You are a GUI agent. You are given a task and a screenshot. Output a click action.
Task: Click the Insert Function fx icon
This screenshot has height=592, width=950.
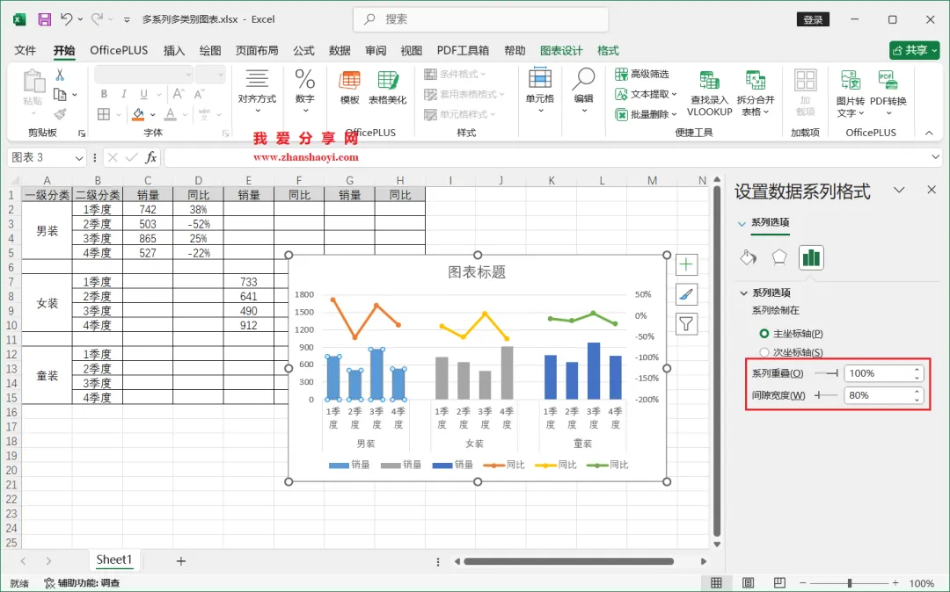pyautogui.click(x=151, y=158)
